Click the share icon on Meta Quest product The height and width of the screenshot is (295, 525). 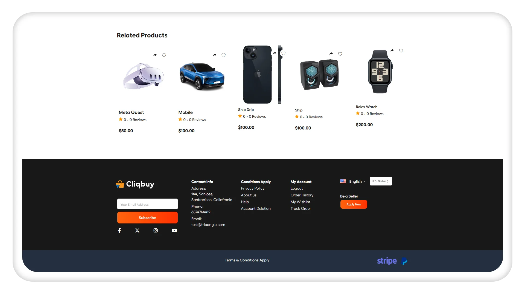[155, 55]
